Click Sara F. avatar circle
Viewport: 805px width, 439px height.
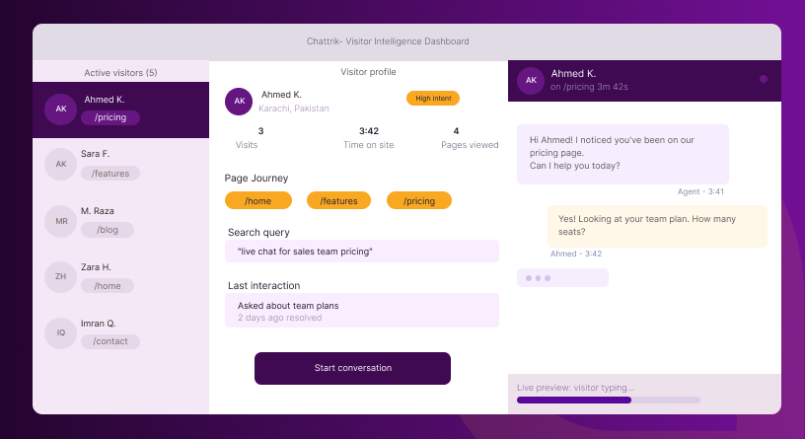tap(60, 165)
